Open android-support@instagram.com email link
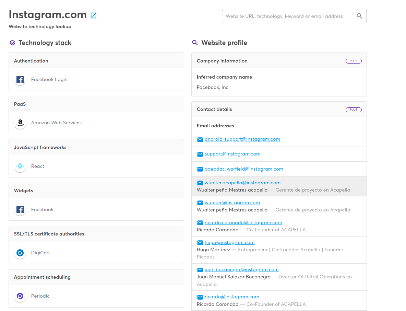This screenshot has width=406, height=311. tap(242, 139)
